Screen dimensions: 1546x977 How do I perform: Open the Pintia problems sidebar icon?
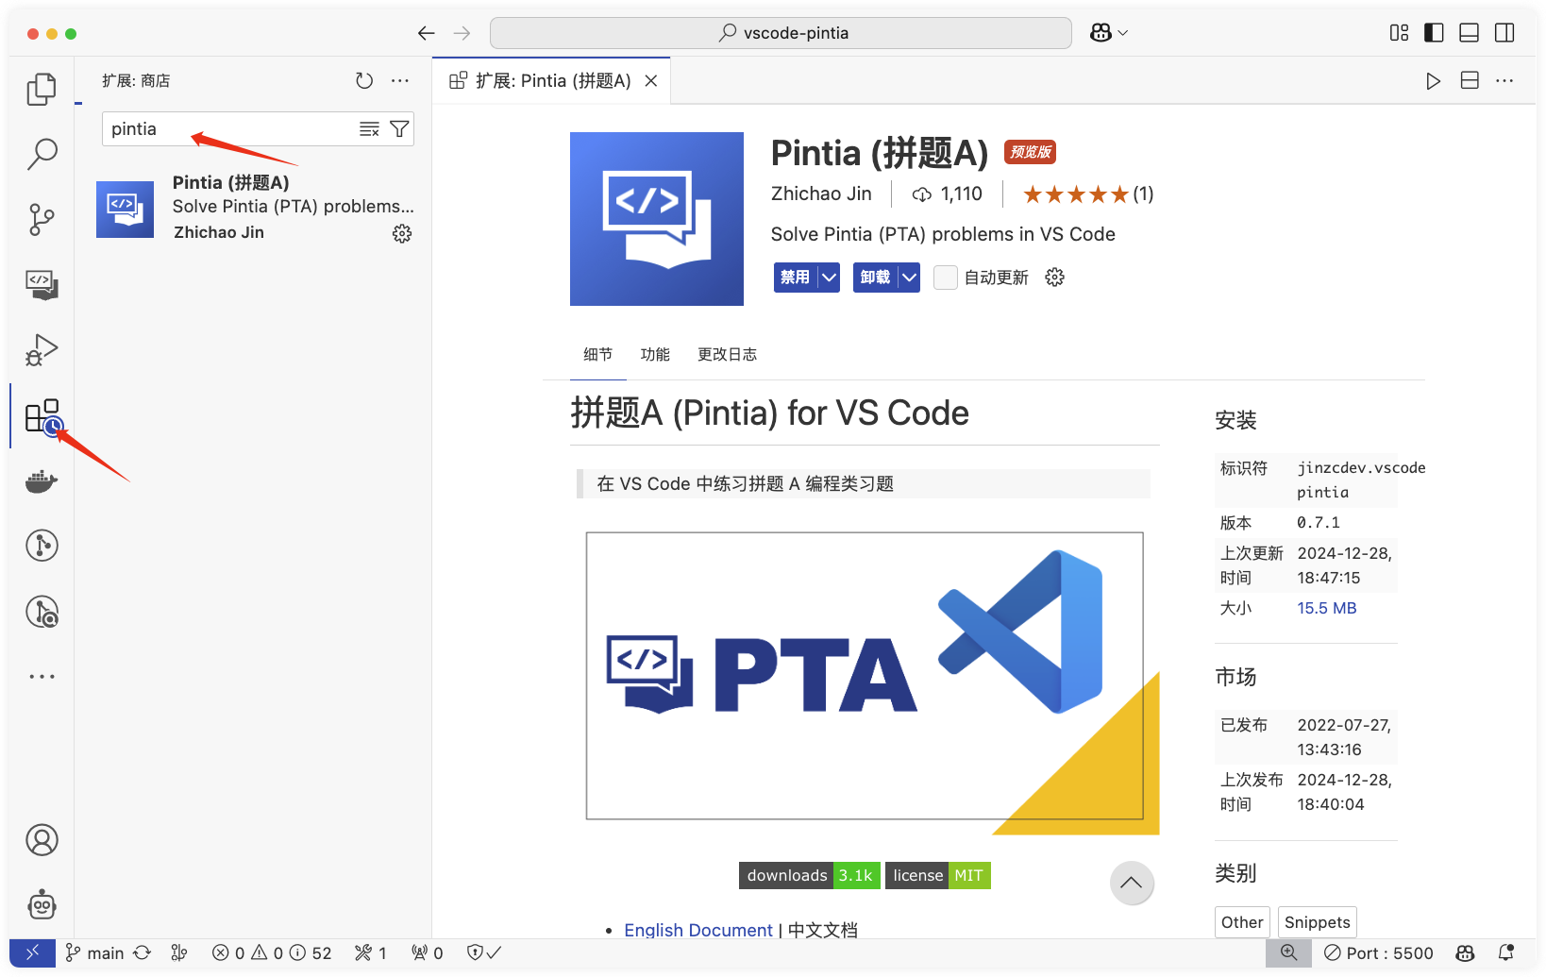[x=42, y=285]
